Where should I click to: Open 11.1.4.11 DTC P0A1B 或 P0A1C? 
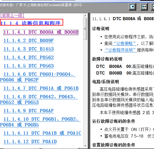click(42, 133)
